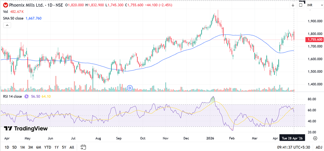The width and height of the screenshot is (324, 151).
Task: Open the Go to date calendar icon
Action: (x=83, y=147)
